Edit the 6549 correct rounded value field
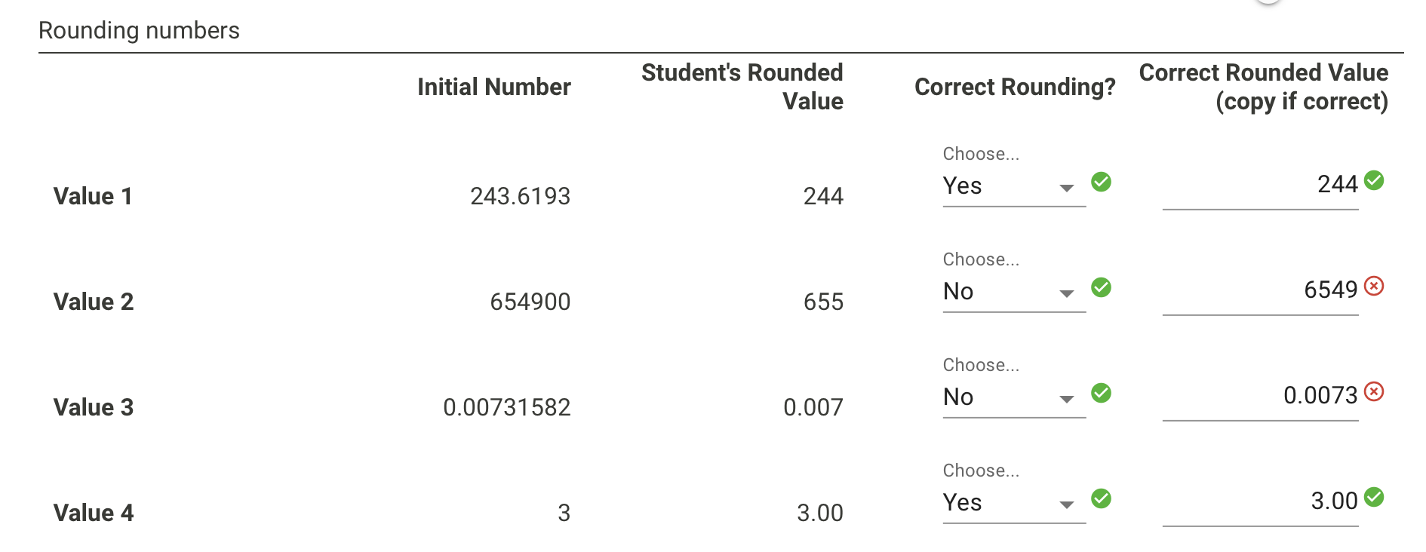Viewport: 1426px width, 552px height. coord(1260,292)
